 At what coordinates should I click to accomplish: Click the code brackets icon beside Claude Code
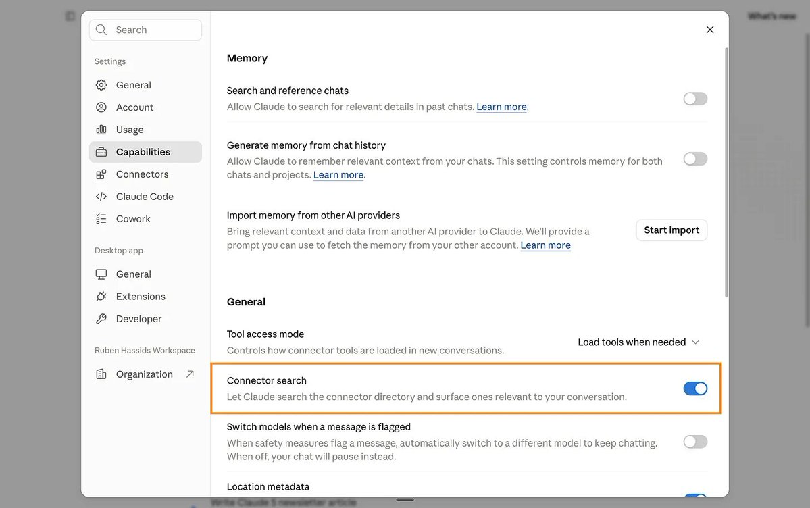pyautogui.click(x=101, y=197)
